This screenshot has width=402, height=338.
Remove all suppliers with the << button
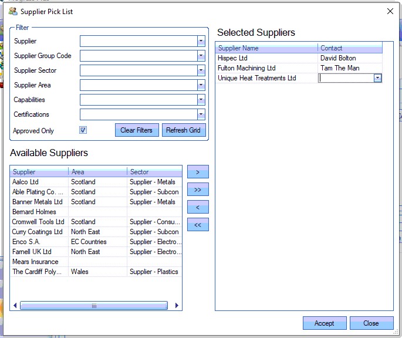pos(198,225)
